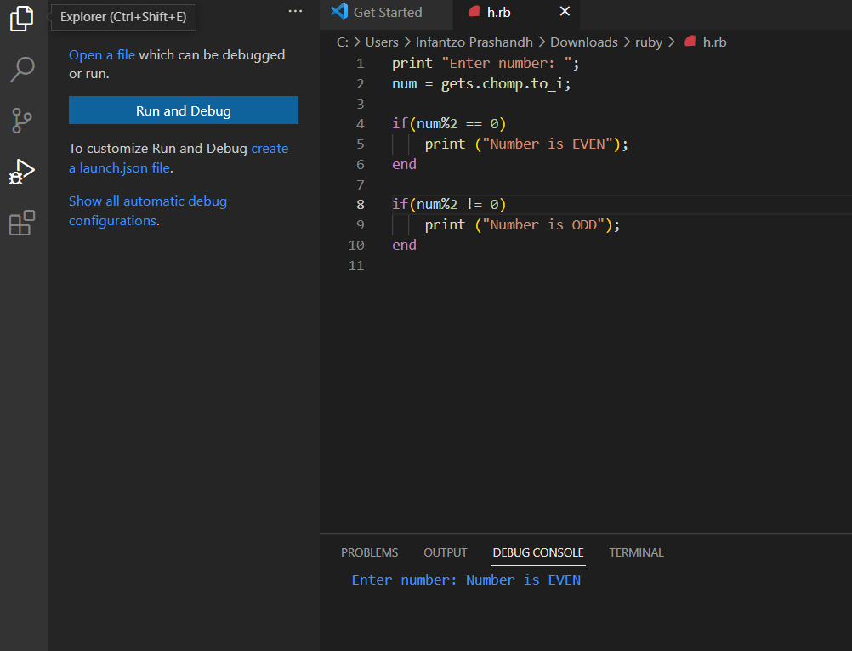This screenshot has width=852, height=651.
Task: Select the Run and Debug sidebar icon
Action: click(x=22, y=172)
